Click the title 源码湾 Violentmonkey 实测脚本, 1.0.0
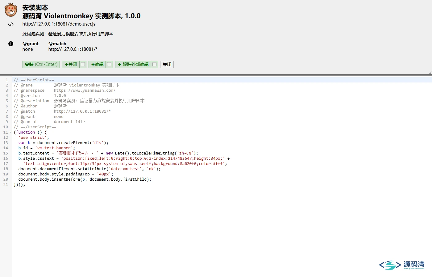 pyautogui.click(x=81, y=16)
